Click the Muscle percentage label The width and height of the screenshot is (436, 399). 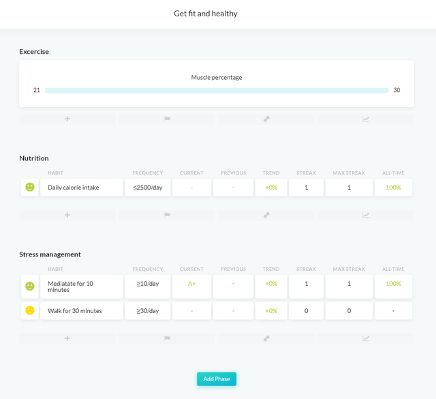click(217, 77)
